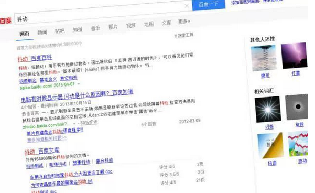Open the spring in clouds thumbnail
This screenshot has width=315, height=193.
[264, 58]
